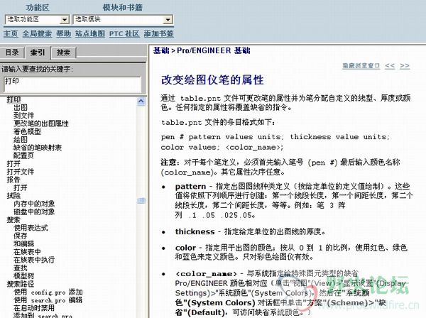Open the 内存中的对象 index entry
Viewport: 426px width, 318px height.
[x=34, y=204]
